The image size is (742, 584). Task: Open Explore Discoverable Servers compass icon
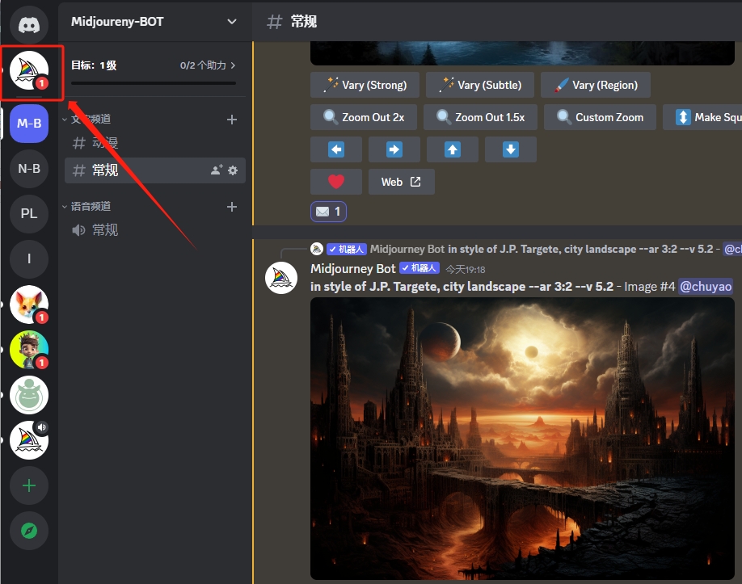[x=29, y=531]
